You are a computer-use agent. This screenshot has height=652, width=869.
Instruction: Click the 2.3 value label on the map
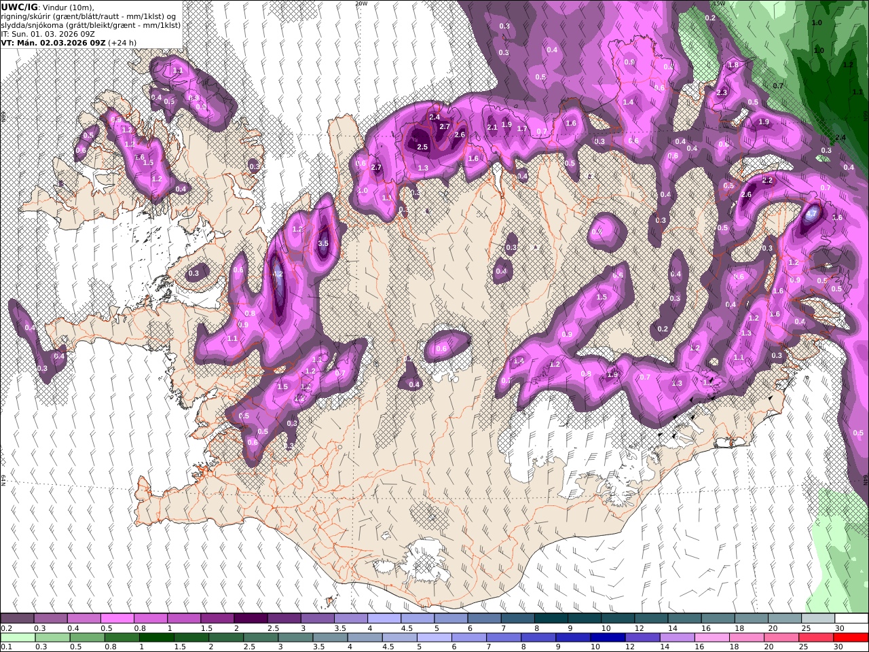coord(722,93)
